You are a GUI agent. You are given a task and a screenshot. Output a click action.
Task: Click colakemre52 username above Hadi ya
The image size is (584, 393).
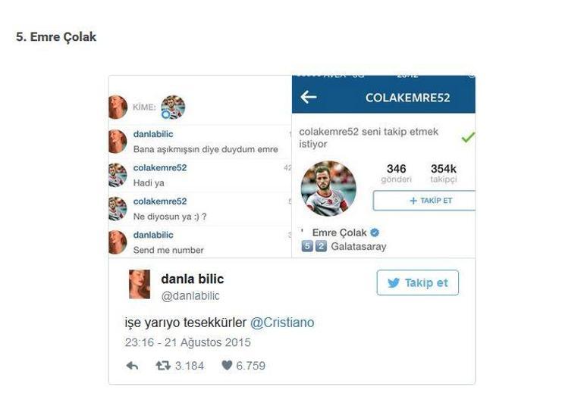point(160,167)
